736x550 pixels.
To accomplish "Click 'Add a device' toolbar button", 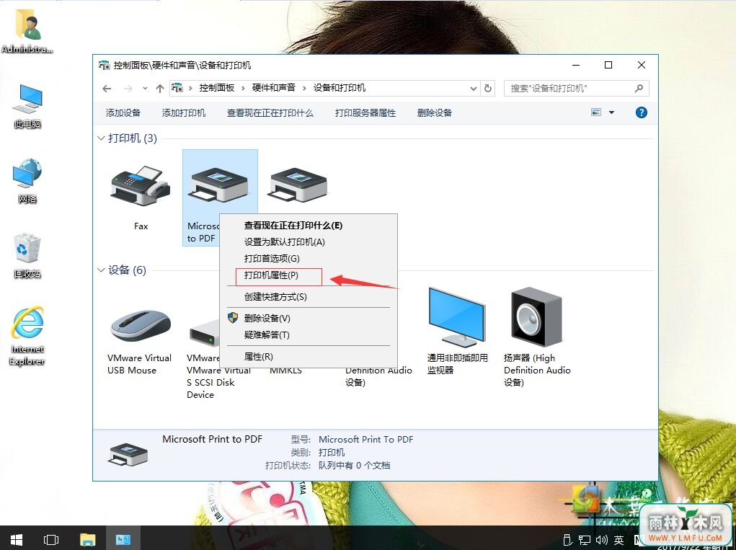I will 123,112.
